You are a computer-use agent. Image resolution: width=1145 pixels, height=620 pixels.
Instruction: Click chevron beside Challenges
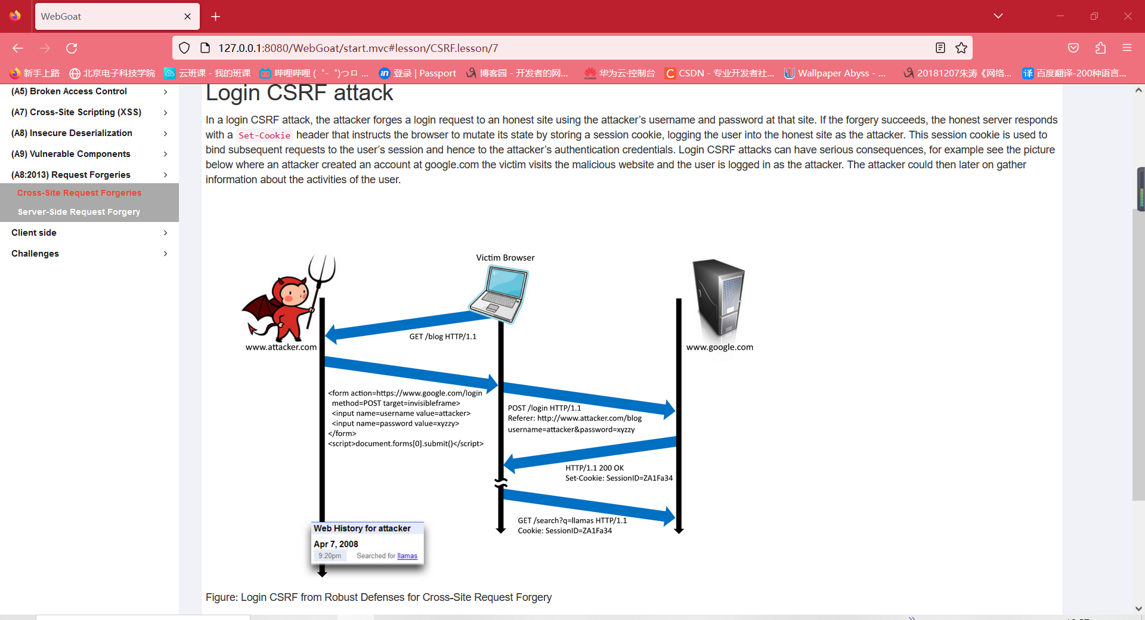point(165,254)
